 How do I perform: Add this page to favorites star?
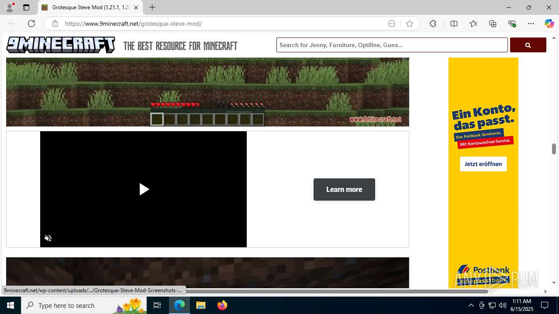(409, 24)
